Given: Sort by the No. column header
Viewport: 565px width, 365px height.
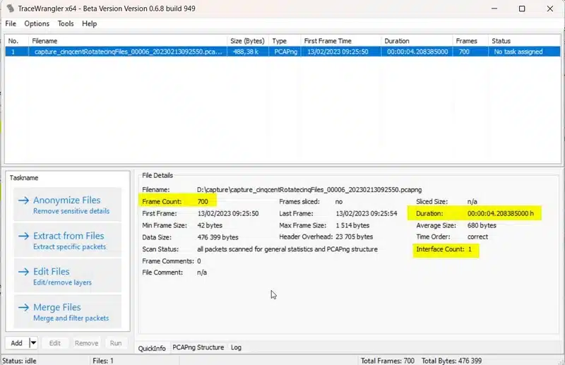Looking at the screenshot, I should pos(17,41).
